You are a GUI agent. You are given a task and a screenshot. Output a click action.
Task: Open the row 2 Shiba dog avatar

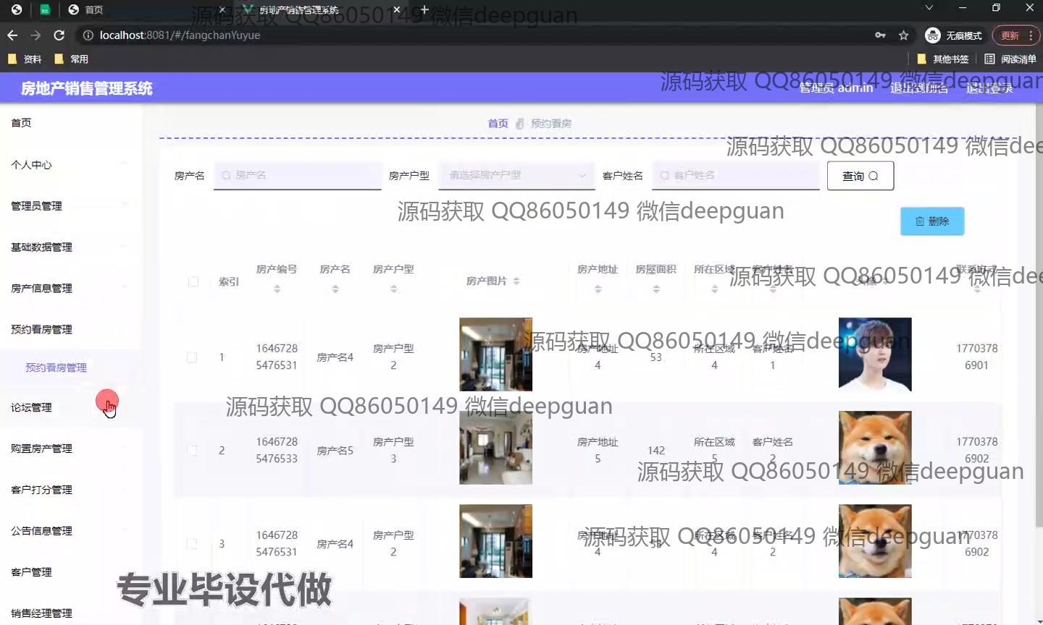[875, 448]
